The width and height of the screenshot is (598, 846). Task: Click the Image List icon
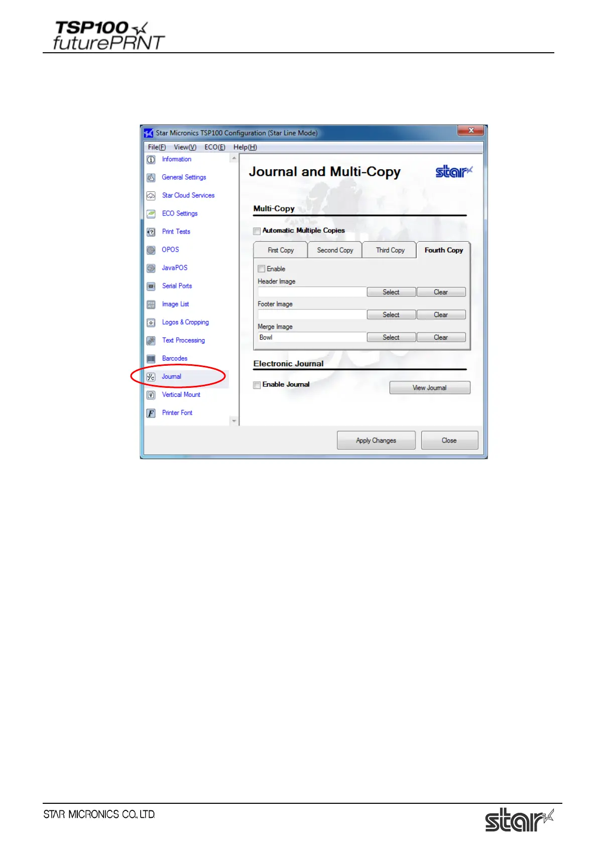tap(151, 304)
